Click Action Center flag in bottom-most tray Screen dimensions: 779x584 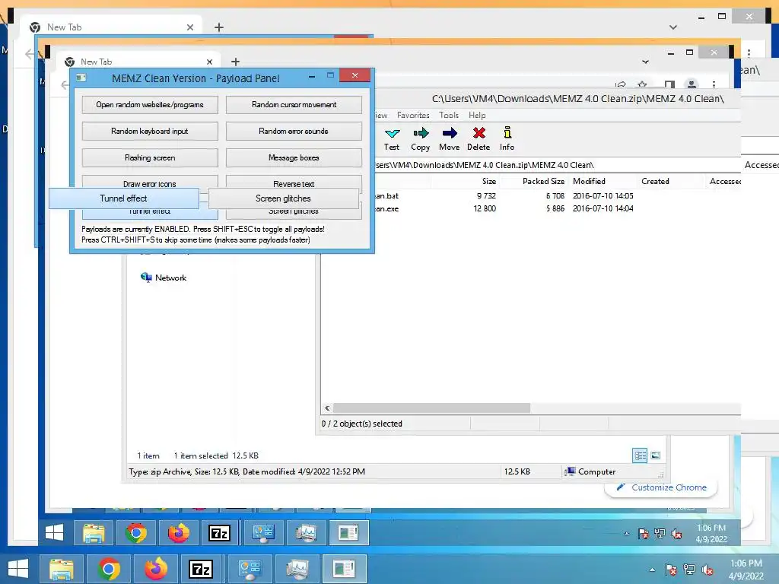coord(670,570)
